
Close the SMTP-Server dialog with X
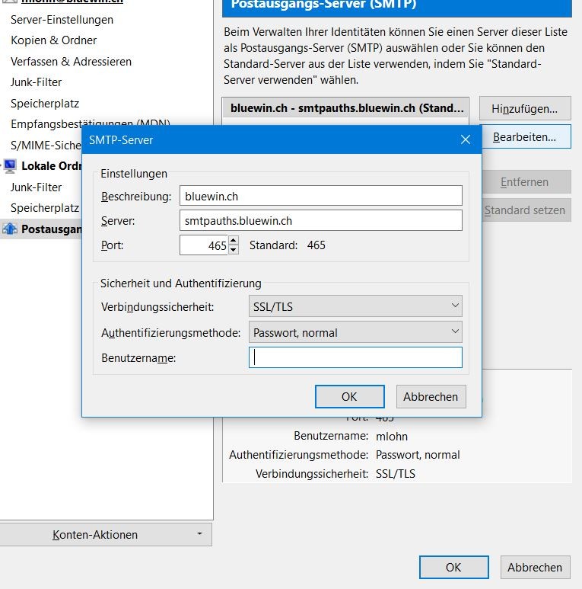(x=466, y=139)
